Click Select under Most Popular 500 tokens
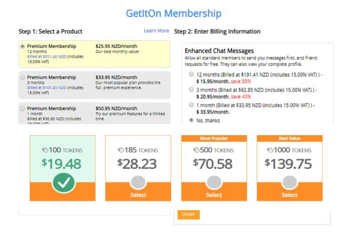 pos(213,195)
